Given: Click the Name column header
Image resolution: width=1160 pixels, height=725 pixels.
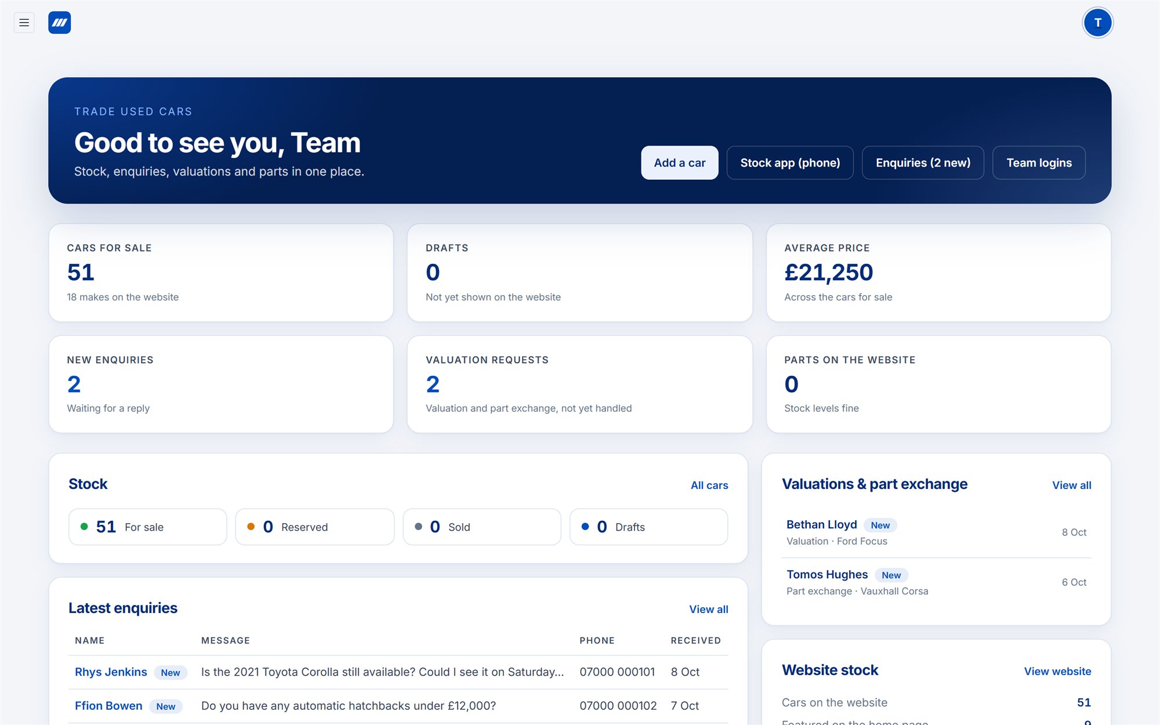Looking at the screenshot, I should pos(90,641).
